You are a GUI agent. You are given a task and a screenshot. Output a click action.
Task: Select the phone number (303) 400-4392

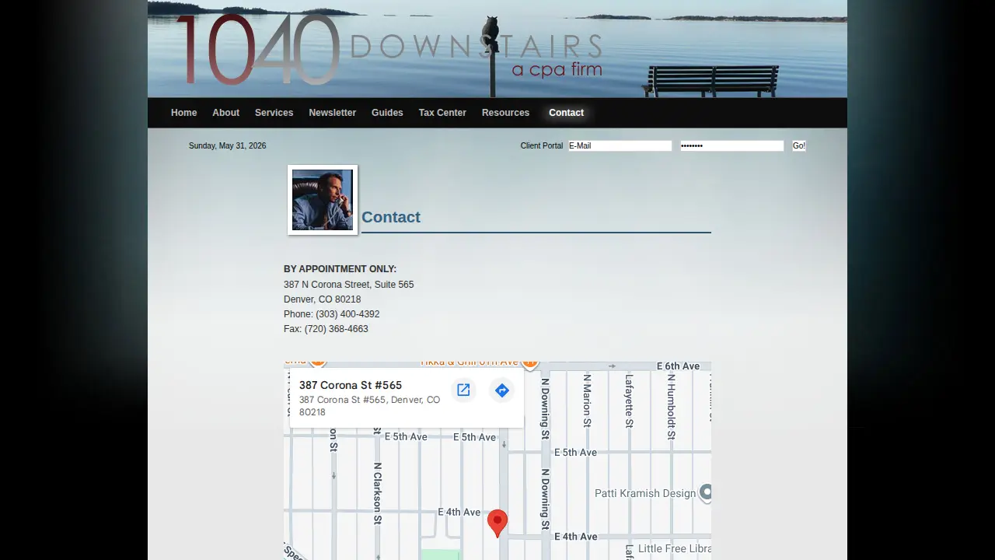pyautogui.click(x=347, y=314)
